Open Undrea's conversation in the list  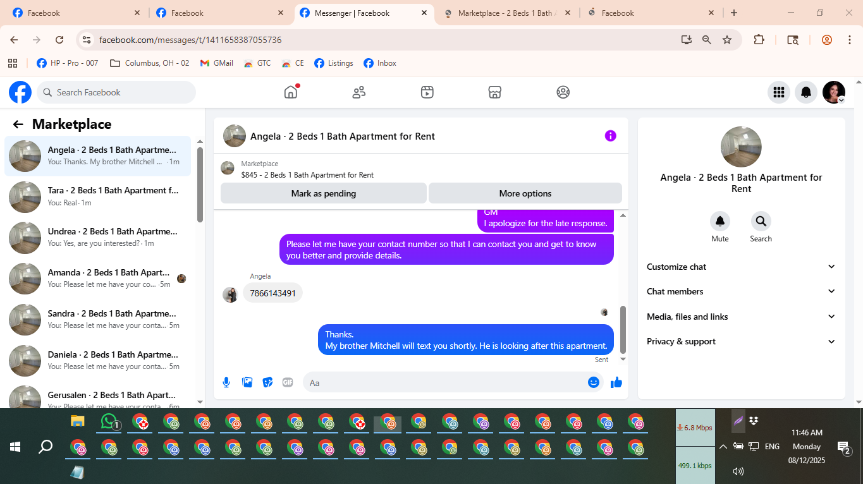(x=97, y=238)
